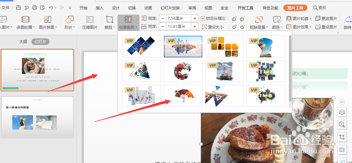Image resolution: width=352 pixels, height=163 pixels.
Task: Choose the starry diagonal tiles crop style
Action: 142,47
